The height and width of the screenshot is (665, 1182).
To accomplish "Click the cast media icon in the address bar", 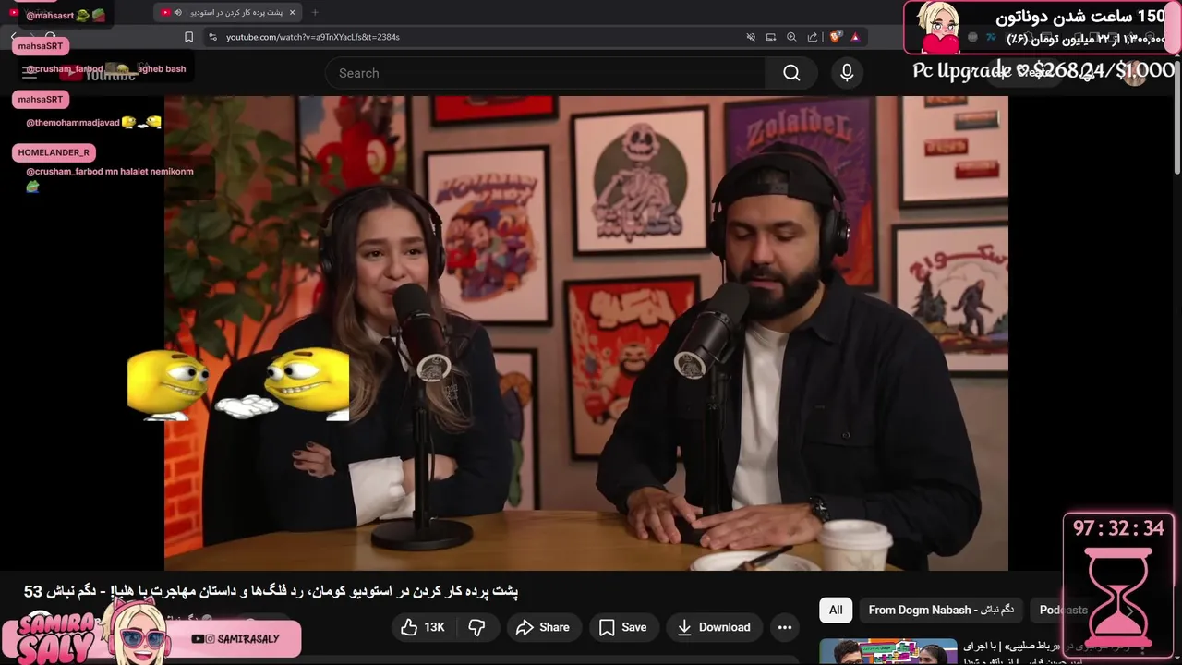I will pyautogui.click(x=771, y=37).
